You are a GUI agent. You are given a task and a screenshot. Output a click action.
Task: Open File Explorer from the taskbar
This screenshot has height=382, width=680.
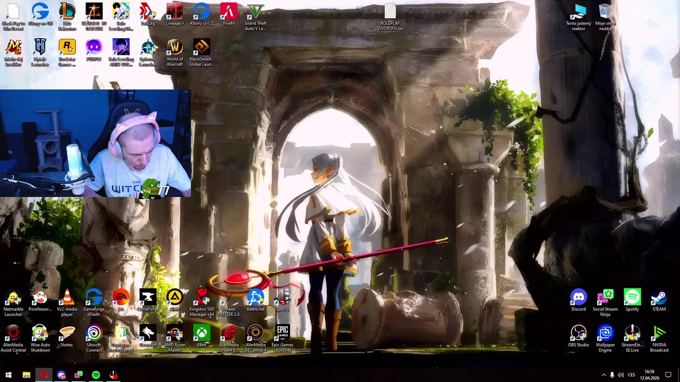tap(26, 375)
